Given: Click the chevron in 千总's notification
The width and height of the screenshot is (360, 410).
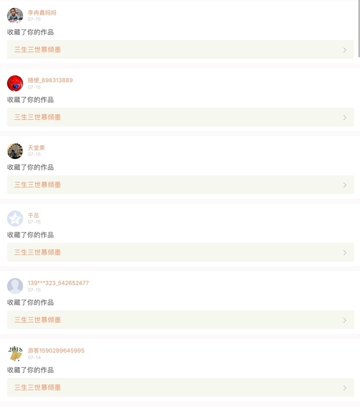Looking at the screenshot, I should click(345, 252).
